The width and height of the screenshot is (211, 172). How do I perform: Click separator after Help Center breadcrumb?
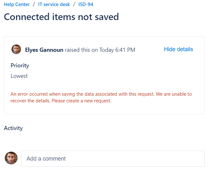coord(34,4)
